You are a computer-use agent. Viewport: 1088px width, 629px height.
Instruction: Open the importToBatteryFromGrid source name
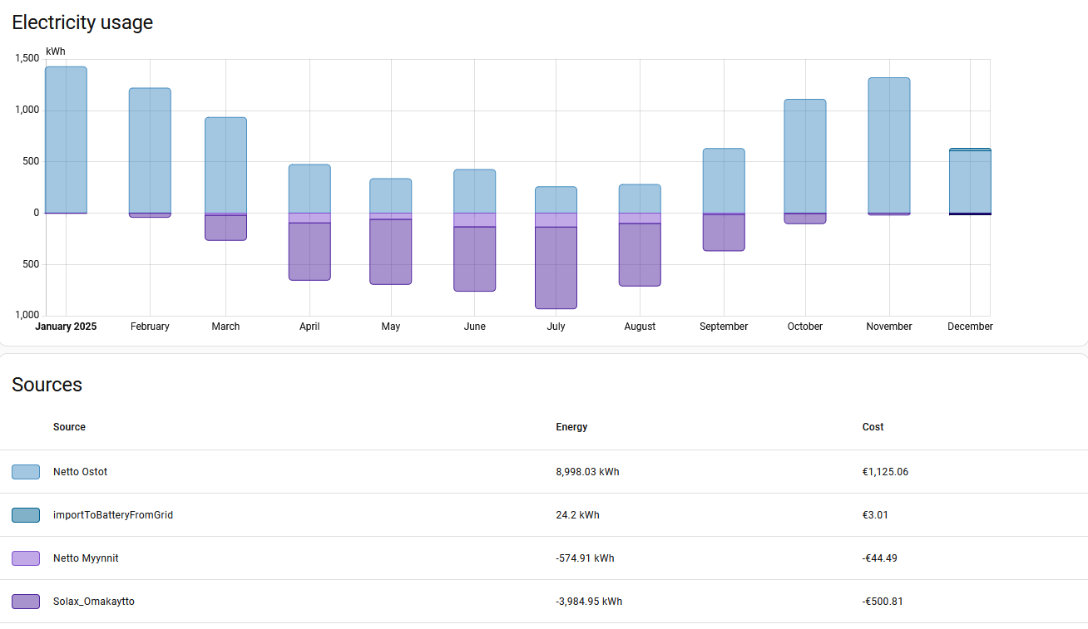pos(113,515)
